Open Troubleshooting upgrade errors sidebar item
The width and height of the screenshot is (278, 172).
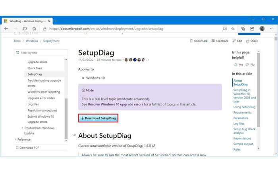(44, 83)
